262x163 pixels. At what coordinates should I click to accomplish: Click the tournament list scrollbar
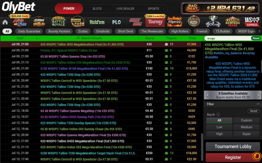(202, 147)
